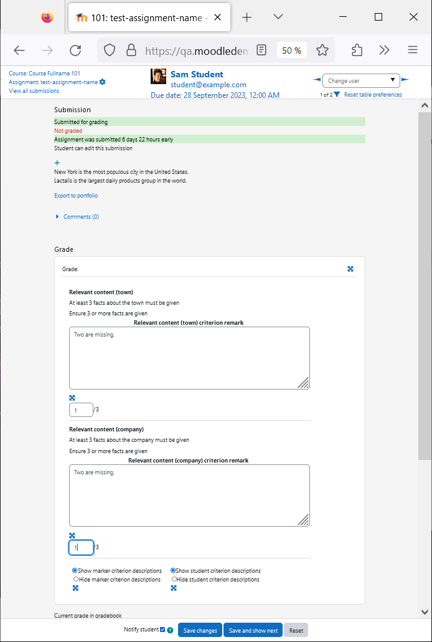Image resolution: width=432 pixels, height=642 pixels.
Task: Select Show marker criterion descriptions
Action: 75,570
